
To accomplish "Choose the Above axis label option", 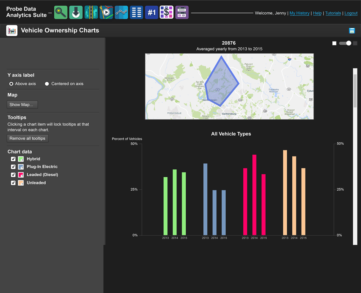I will 11,84.
